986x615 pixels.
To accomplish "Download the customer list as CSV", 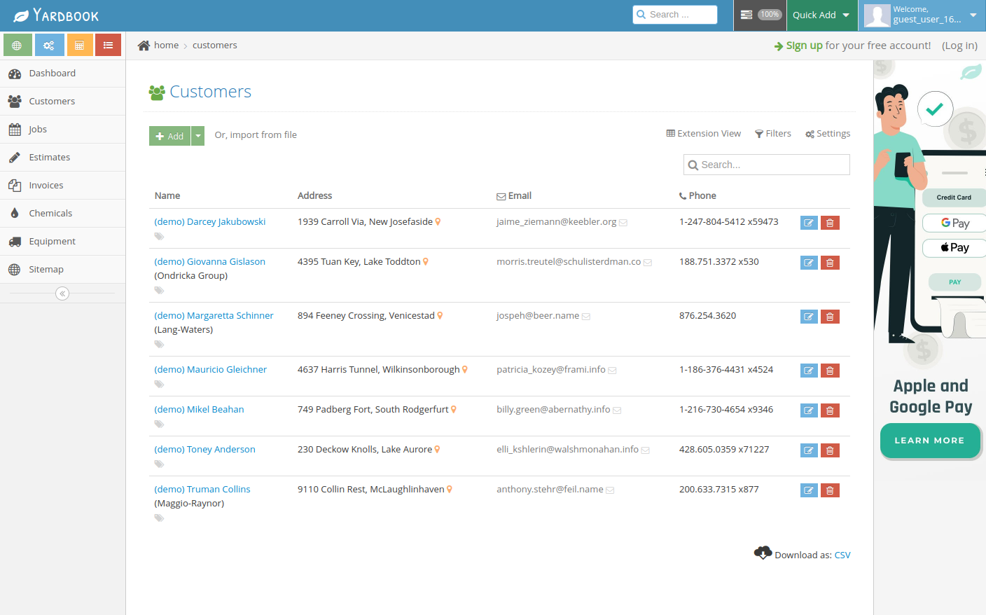I will (x=842, y=555).
